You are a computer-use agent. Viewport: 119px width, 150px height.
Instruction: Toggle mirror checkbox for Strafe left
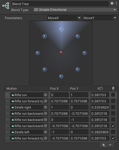tap(113, 132)
